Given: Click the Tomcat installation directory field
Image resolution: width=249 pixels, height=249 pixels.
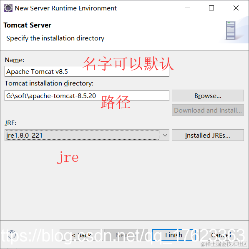Looking at the screenshot, I should (87, 96).
